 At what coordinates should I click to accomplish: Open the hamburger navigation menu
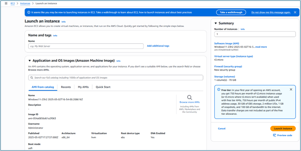(x=6, y=3)
